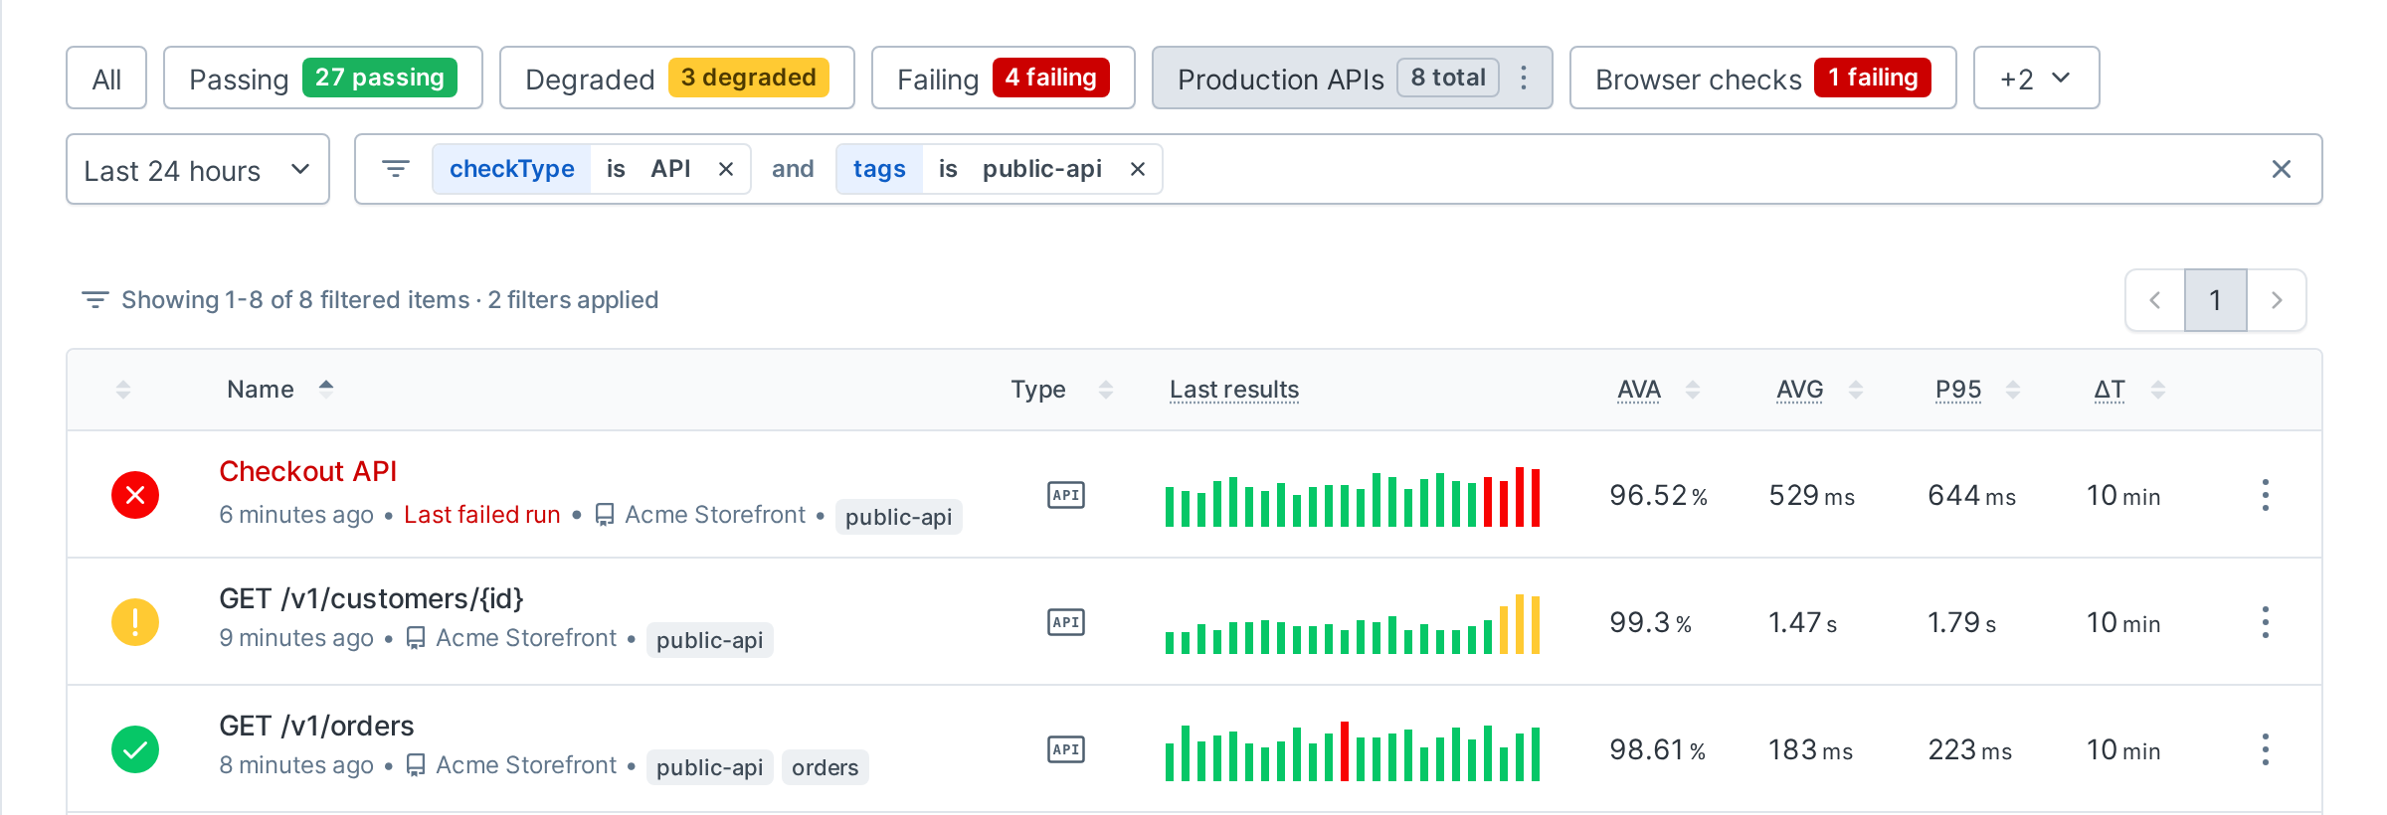The image size is (2387, 815).
Task: Click the Last results chart for Checkout API
Action: click(x=1353, y=496)
